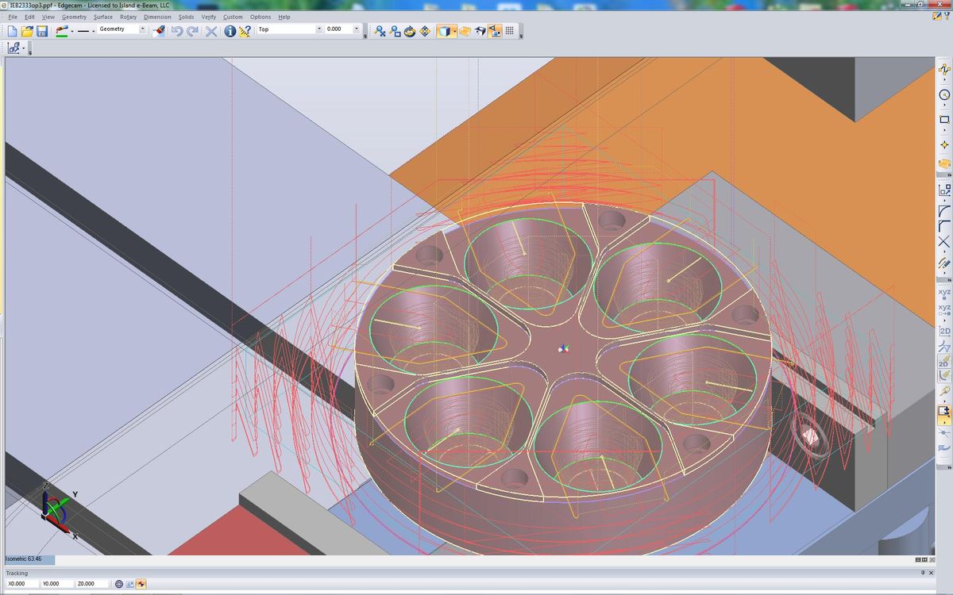Screen dimensions: 953x595
Task: Open the colour style dropdown arrow
Action: point(71,31)
